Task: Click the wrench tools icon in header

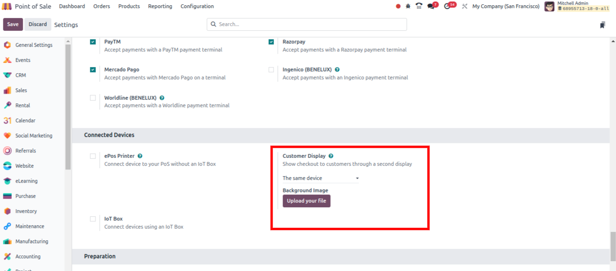Action: [464, 6]
